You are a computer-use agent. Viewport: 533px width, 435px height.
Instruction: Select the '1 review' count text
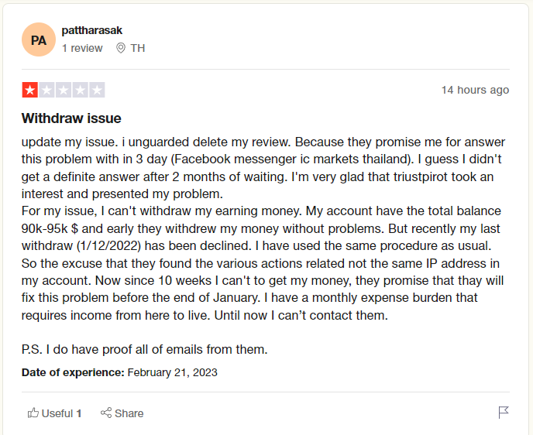(82, 48)
